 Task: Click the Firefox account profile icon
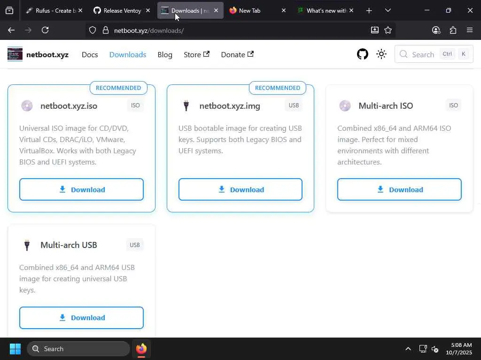click(x=436, y=30)
